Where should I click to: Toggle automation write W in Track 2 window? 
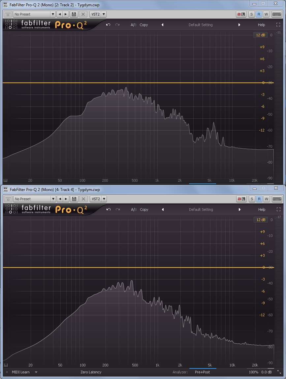[x=266, y=14]
